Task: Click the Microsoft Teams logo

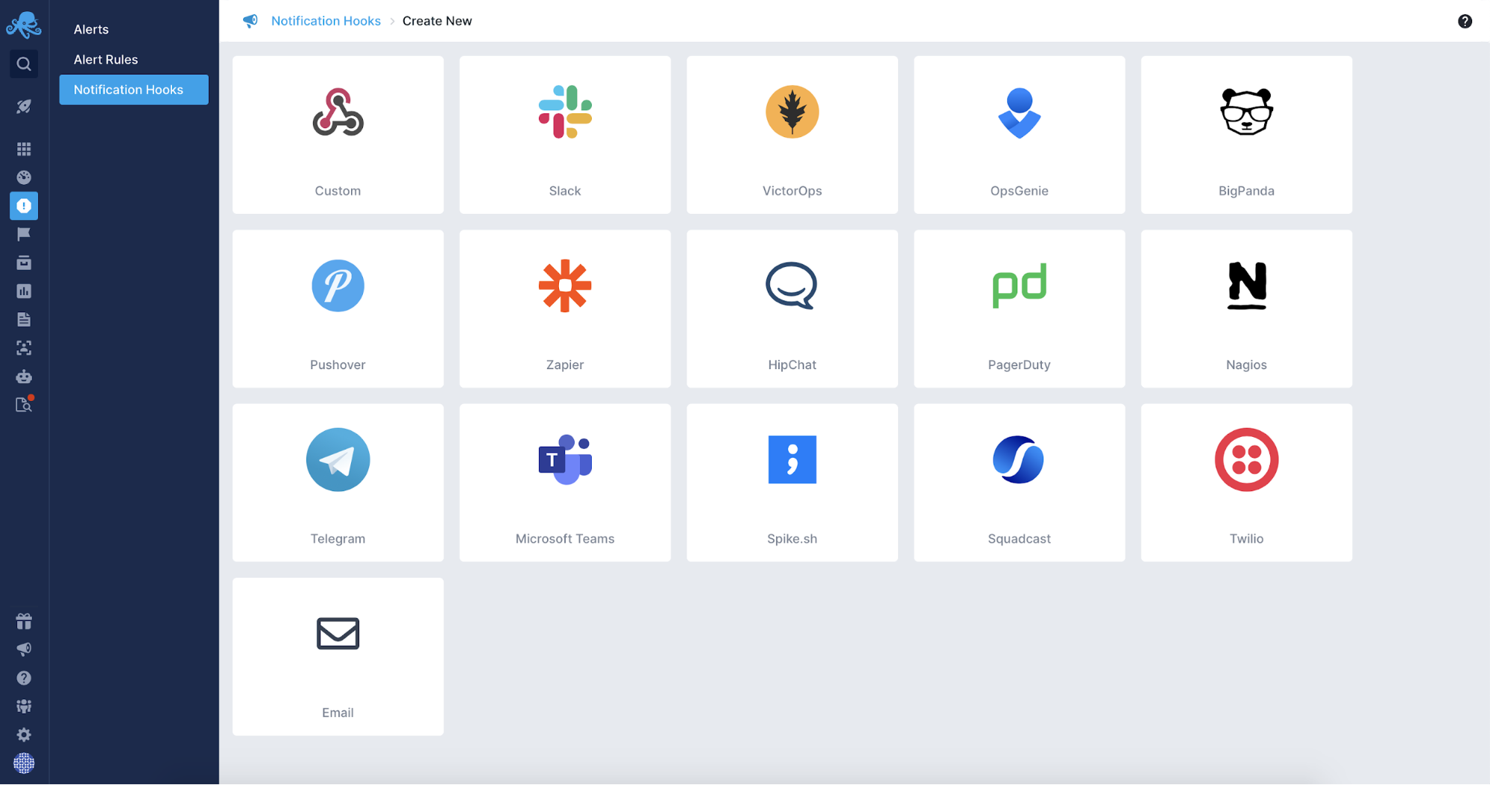Action: 565,459
